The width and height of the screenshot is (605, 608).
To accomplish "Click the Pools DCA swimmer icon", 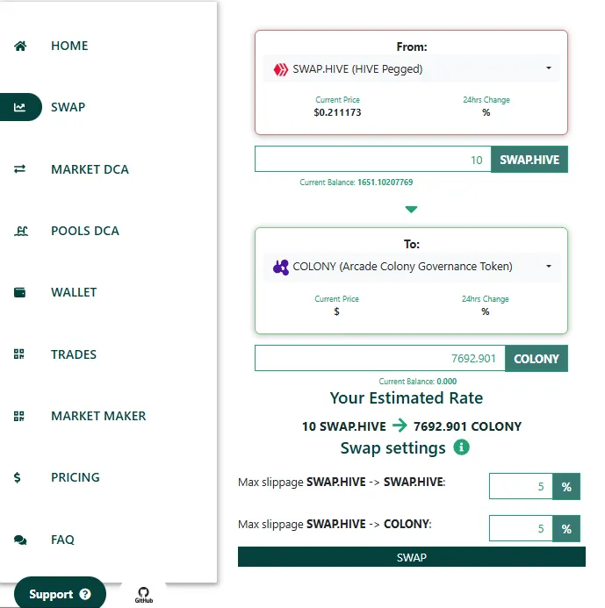I will click(21, 231).
